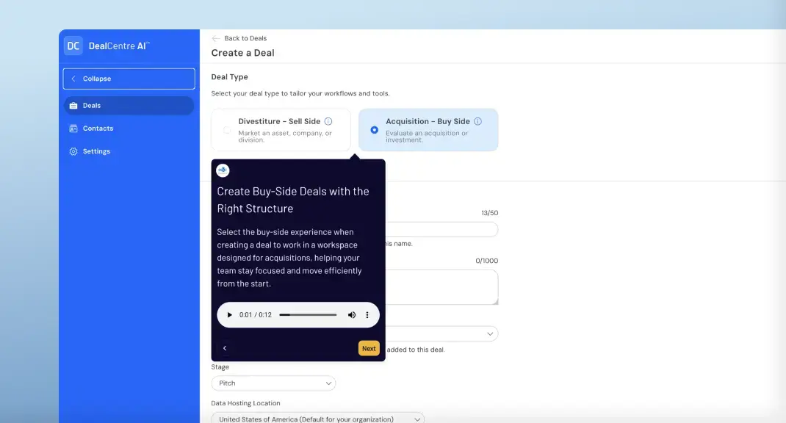Open the Settings menu item
Screen dimensions: 786x423
click(x=96, y=151)
